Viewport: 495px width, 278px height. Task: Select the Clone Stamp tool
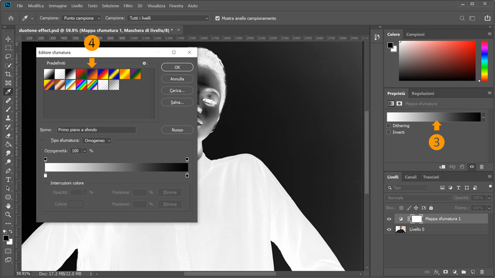[8, 118]
